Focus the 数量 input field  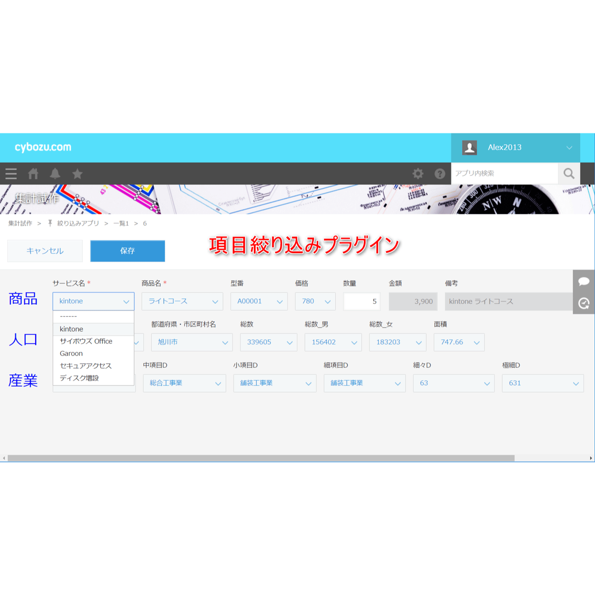click(x=362, y=301)
